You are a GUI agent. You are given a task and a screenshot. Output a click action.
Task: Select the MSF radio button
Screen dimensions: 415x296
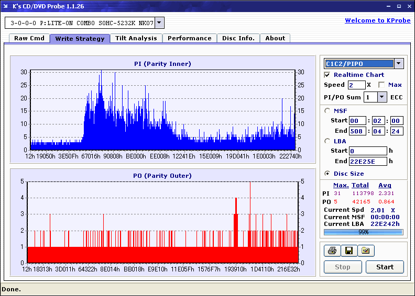pyautogui.click(x=327, y=110)
